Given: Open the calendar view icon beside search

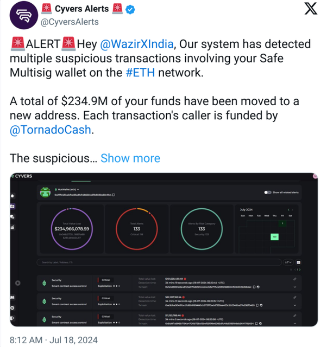Looking at the screenshot, I should [298, 262].
